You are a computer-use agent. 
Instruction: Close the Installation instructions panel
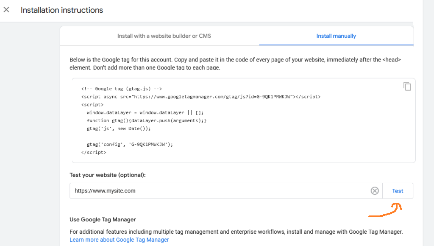(6, 10)
